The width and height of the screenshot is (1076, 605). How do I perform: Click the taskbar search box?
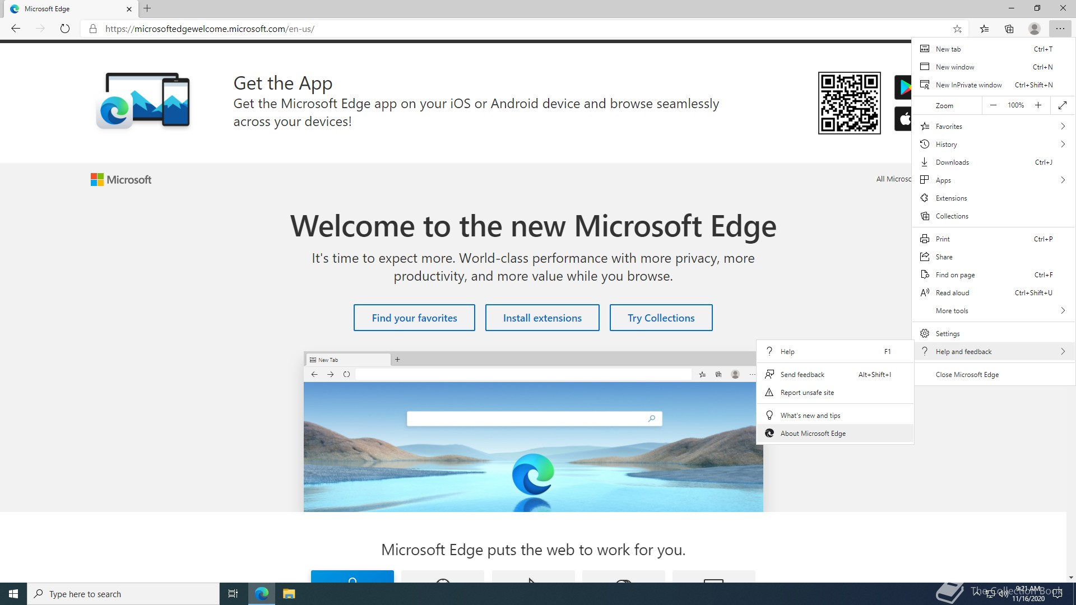click(123, 594)
